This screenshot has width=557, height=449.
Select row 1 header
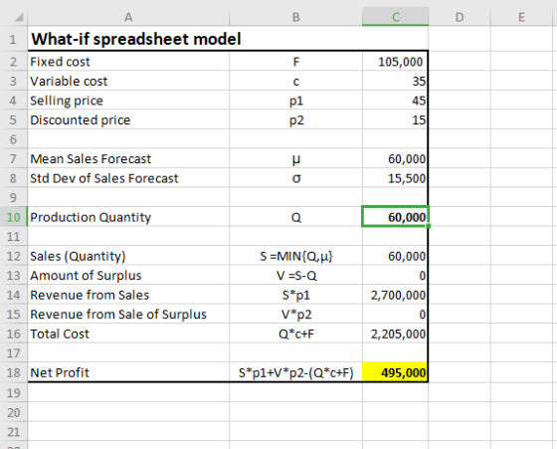[13, 39]
